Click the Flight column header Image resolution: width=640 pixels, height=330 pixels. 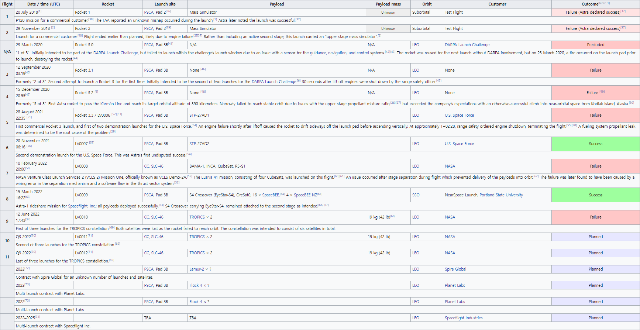pyautogui.click(x=7, y=4)
